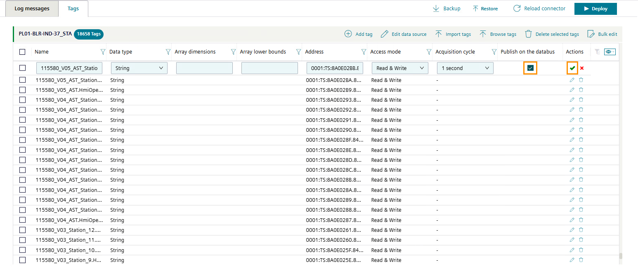Viewport: 638px width, 278px height.
Task: Click the Reload connector button
Action: tap(539, 9)
